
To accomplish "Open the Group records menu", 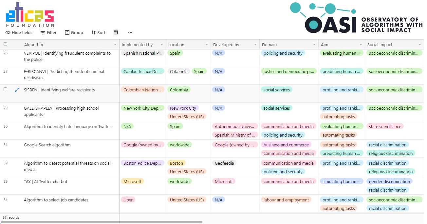I will click(74, 32).
